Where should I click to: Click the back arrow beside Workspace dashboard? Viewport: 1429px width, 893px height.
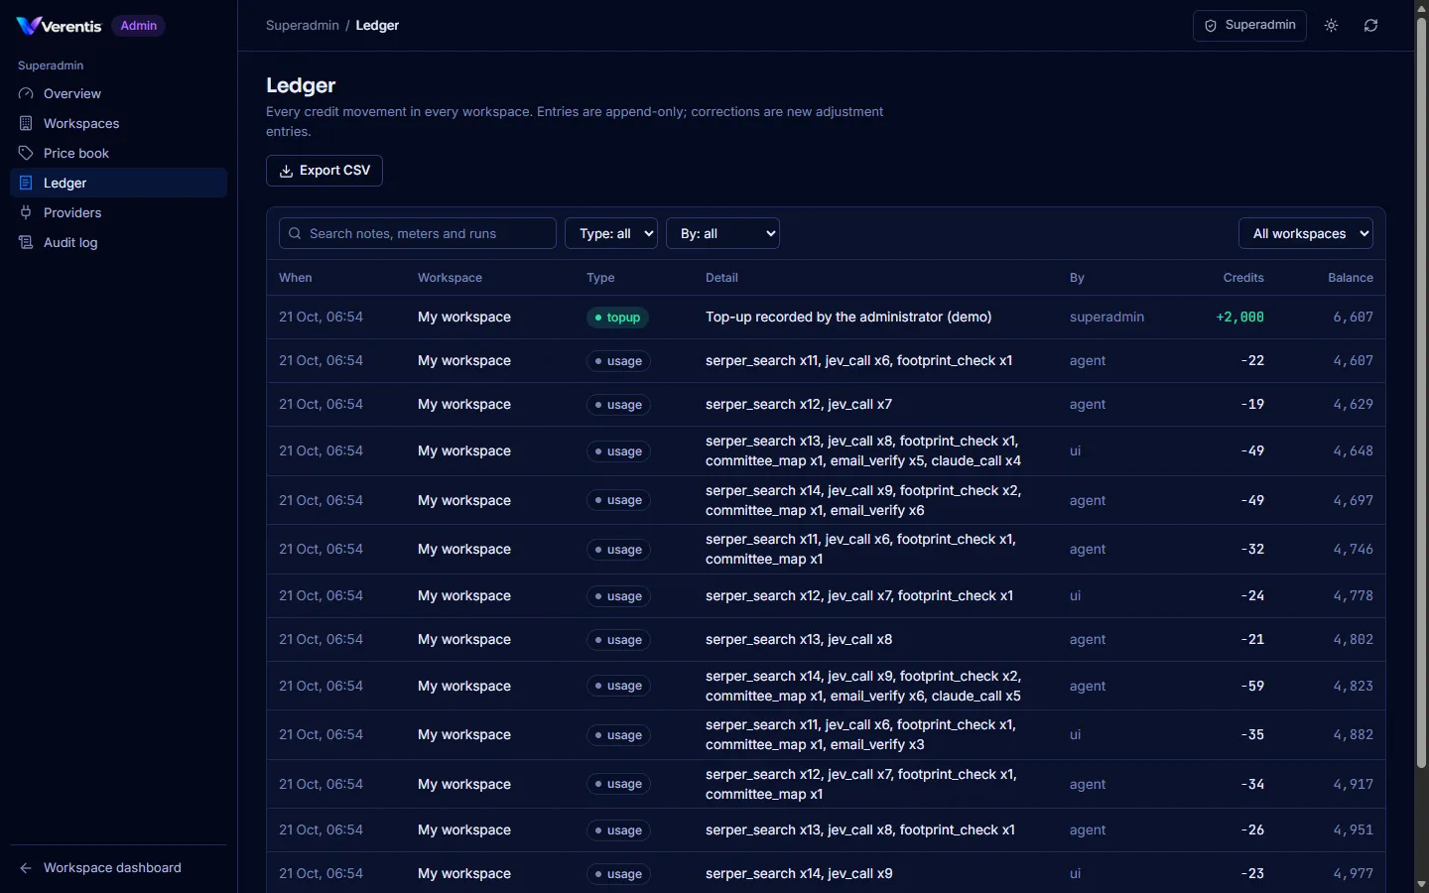[x=26, y=868]
